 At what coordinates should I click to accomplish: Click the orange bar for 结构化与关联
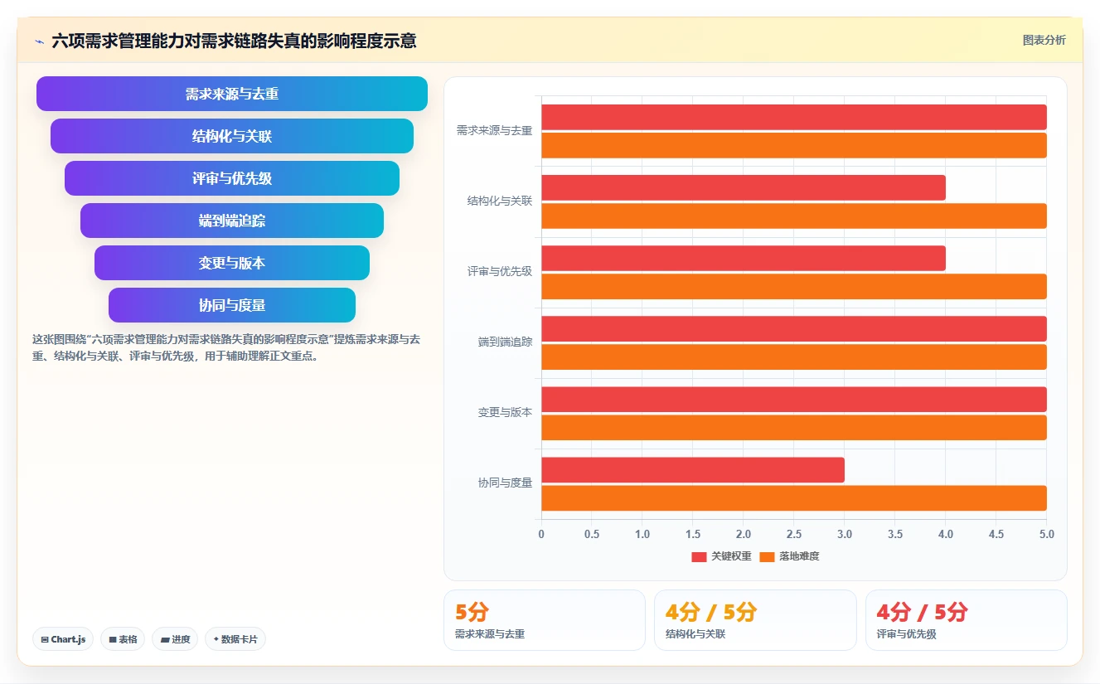click(x=794, y=216)
